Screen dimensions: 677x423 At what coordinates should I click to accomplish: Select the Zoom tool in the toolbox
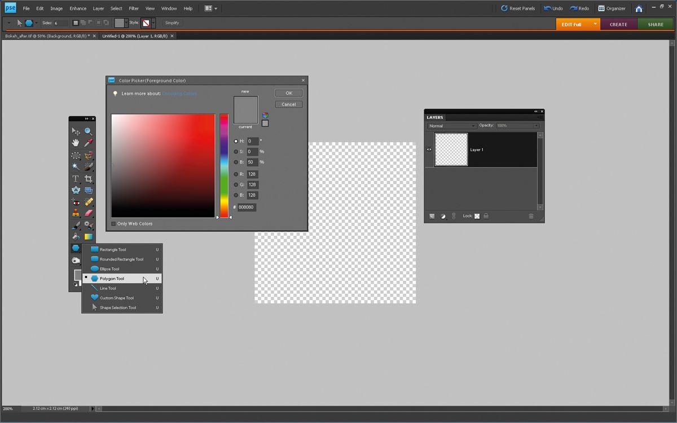[89, 131]
